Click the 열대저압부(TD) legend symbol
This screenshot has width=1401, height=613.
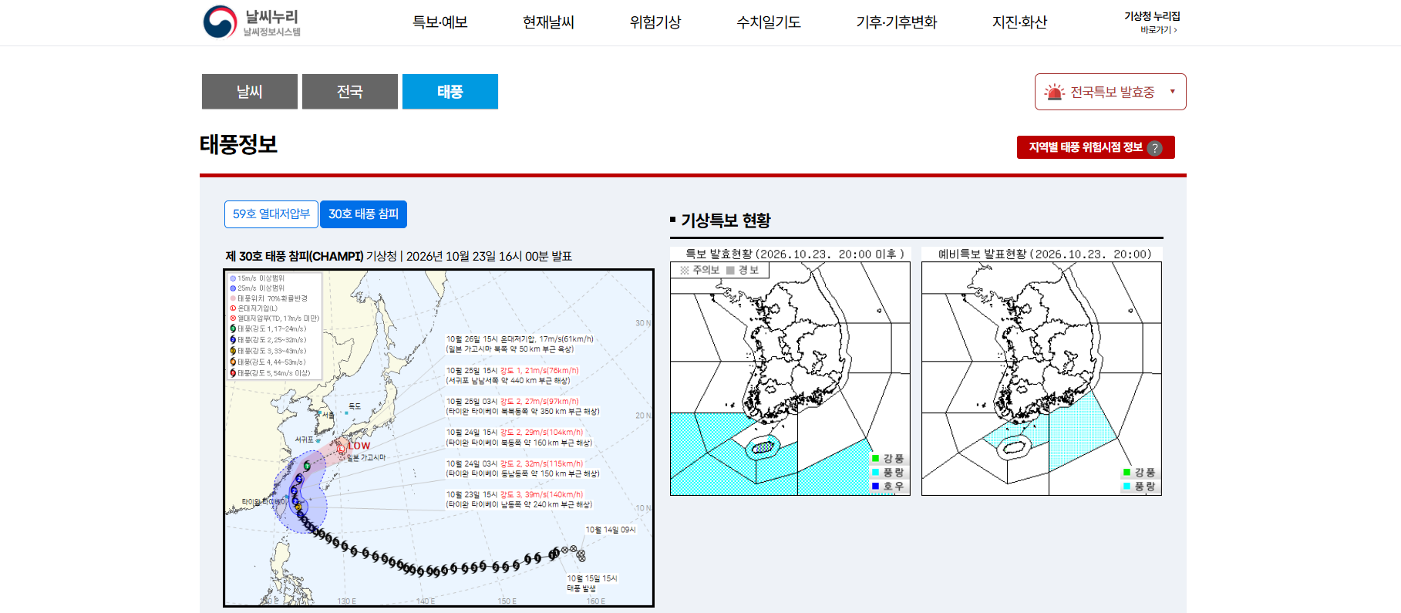click(233, 318)
